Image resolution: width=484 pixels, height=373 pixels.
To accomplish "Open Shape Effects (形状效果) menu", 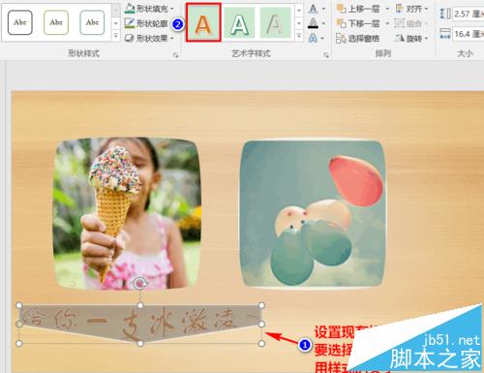I will coord(149,38).
